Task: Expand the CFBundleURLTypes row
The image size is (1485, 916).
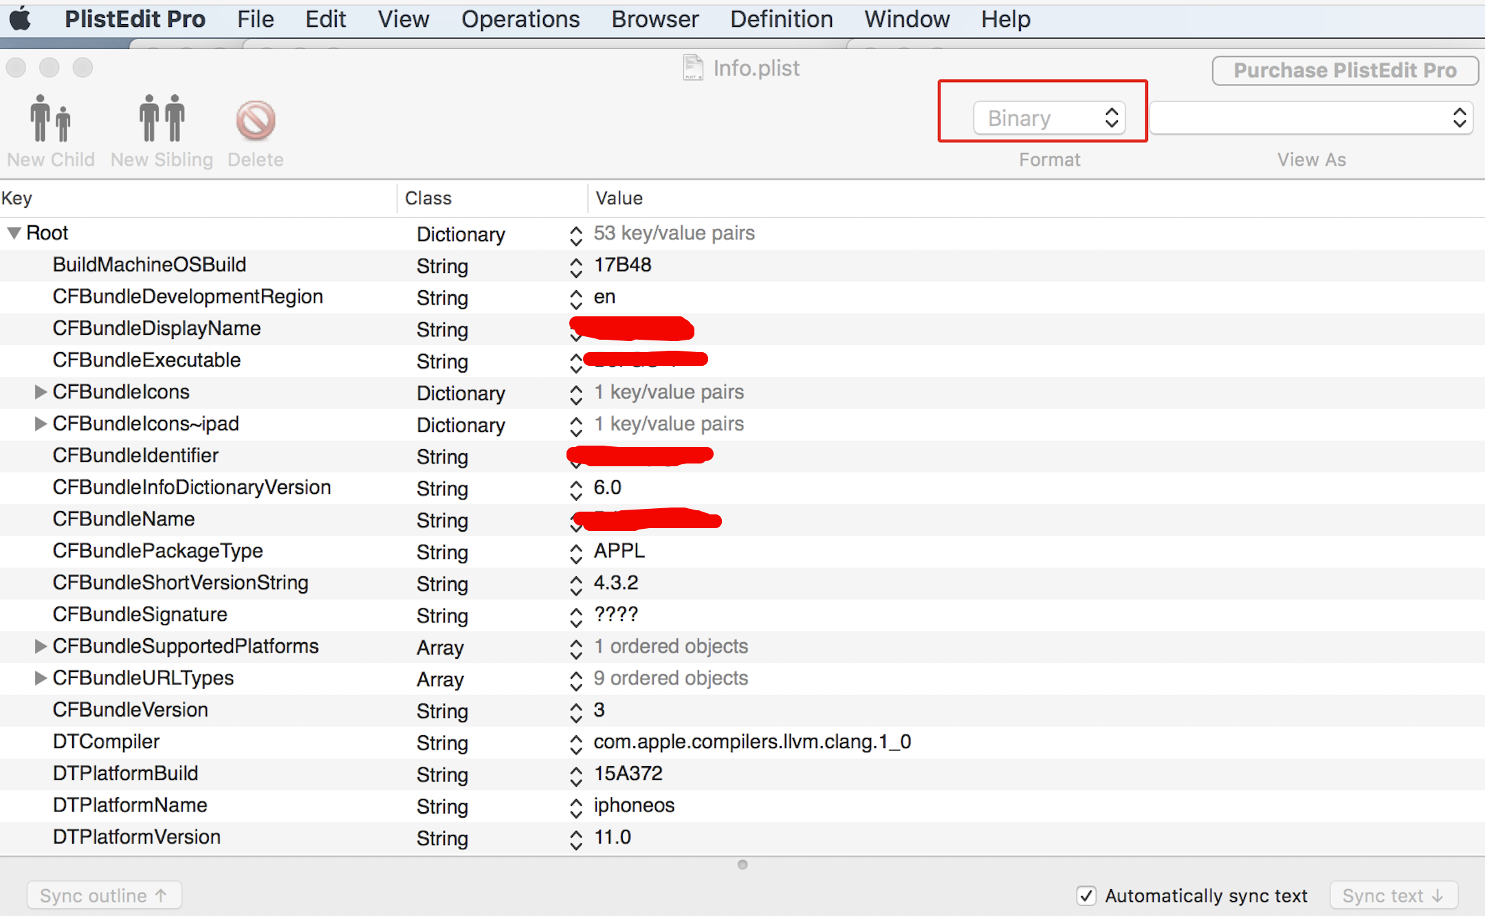Action: [41, 678]
